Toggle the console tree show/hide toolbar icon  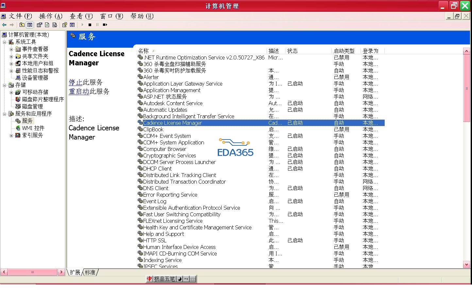[x=30, y=25]
